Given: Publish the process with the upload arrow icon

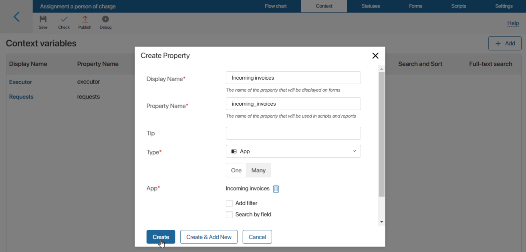Looking at the screenshot, I should (85, 22).
